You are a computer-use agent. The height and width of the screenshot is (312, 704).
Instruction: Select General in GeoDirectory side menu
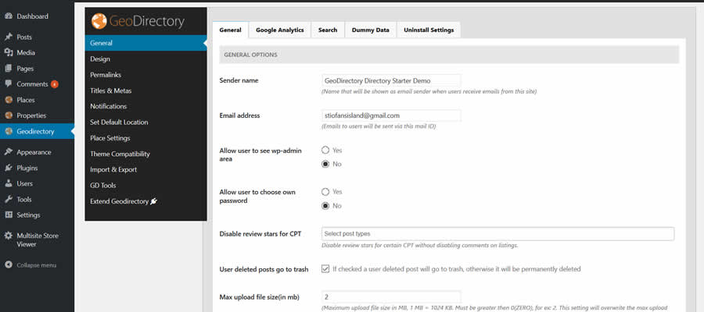tap(146, 43)
